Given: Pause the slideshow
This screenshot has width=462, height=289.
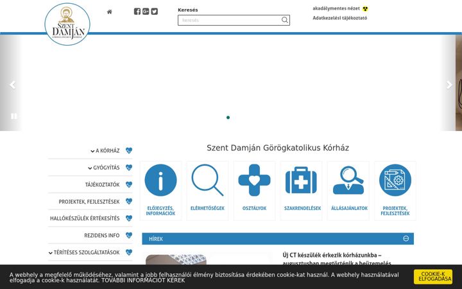Looking at the screenshot, I should (14, 116).
